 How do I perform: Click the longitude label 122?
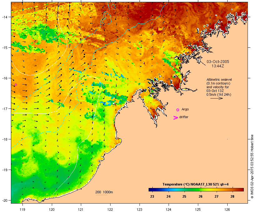pos(110,210)
